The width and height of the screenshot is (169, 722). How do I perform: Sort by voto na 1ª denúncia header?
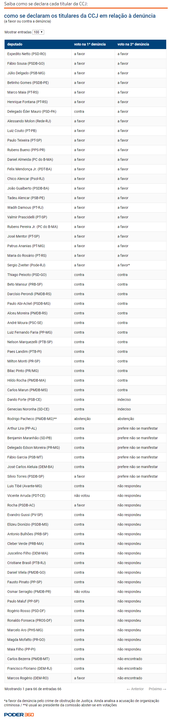[93, 44]
